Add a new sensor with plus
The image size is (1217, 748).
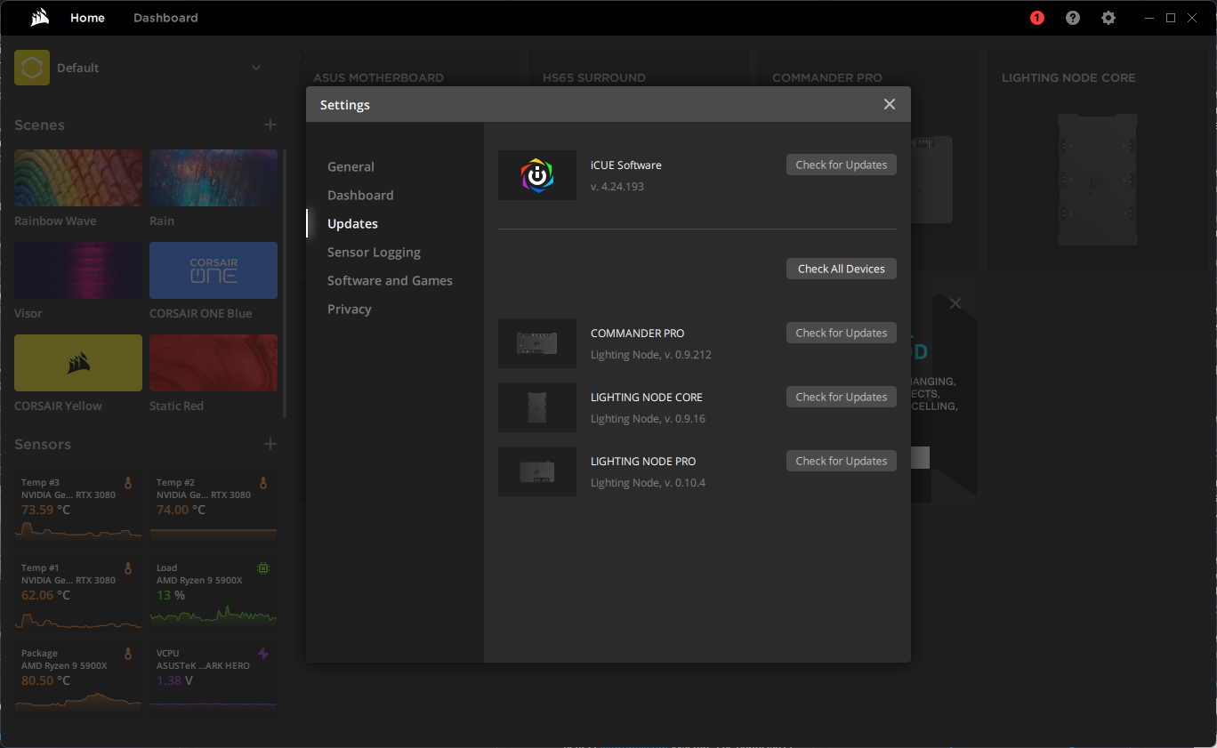270,444
